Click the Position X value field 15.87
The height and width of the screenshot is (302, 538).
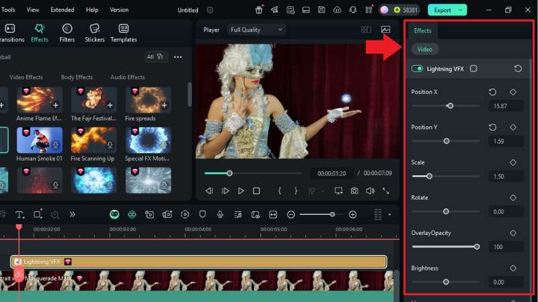point(506,106)
